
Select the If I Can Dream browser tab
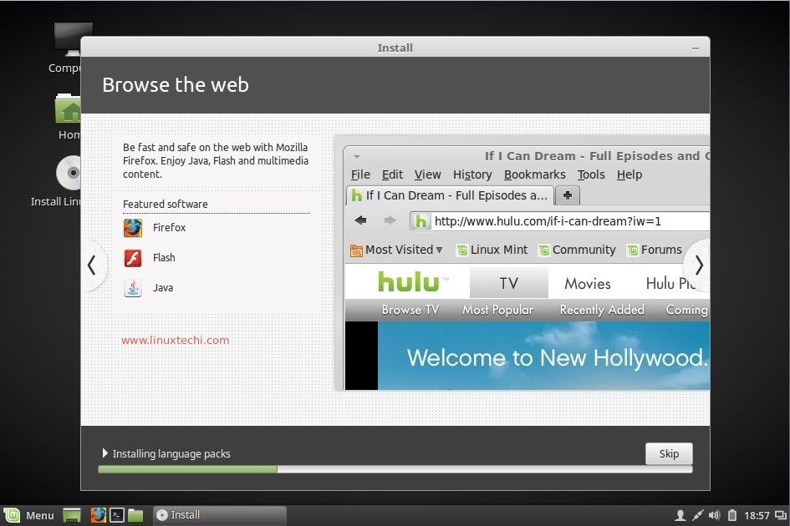(450, 195)
